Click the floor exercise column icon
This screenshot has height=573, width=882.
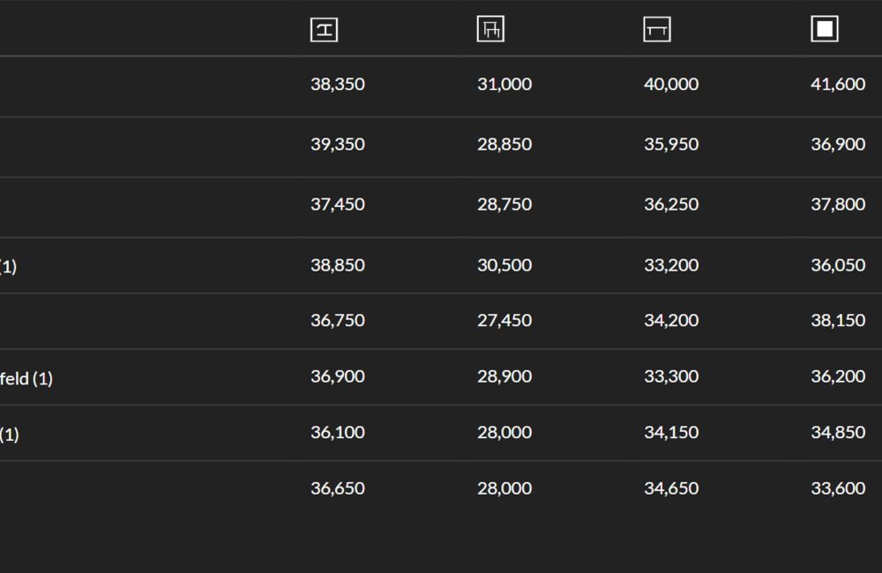coord(824,30)
